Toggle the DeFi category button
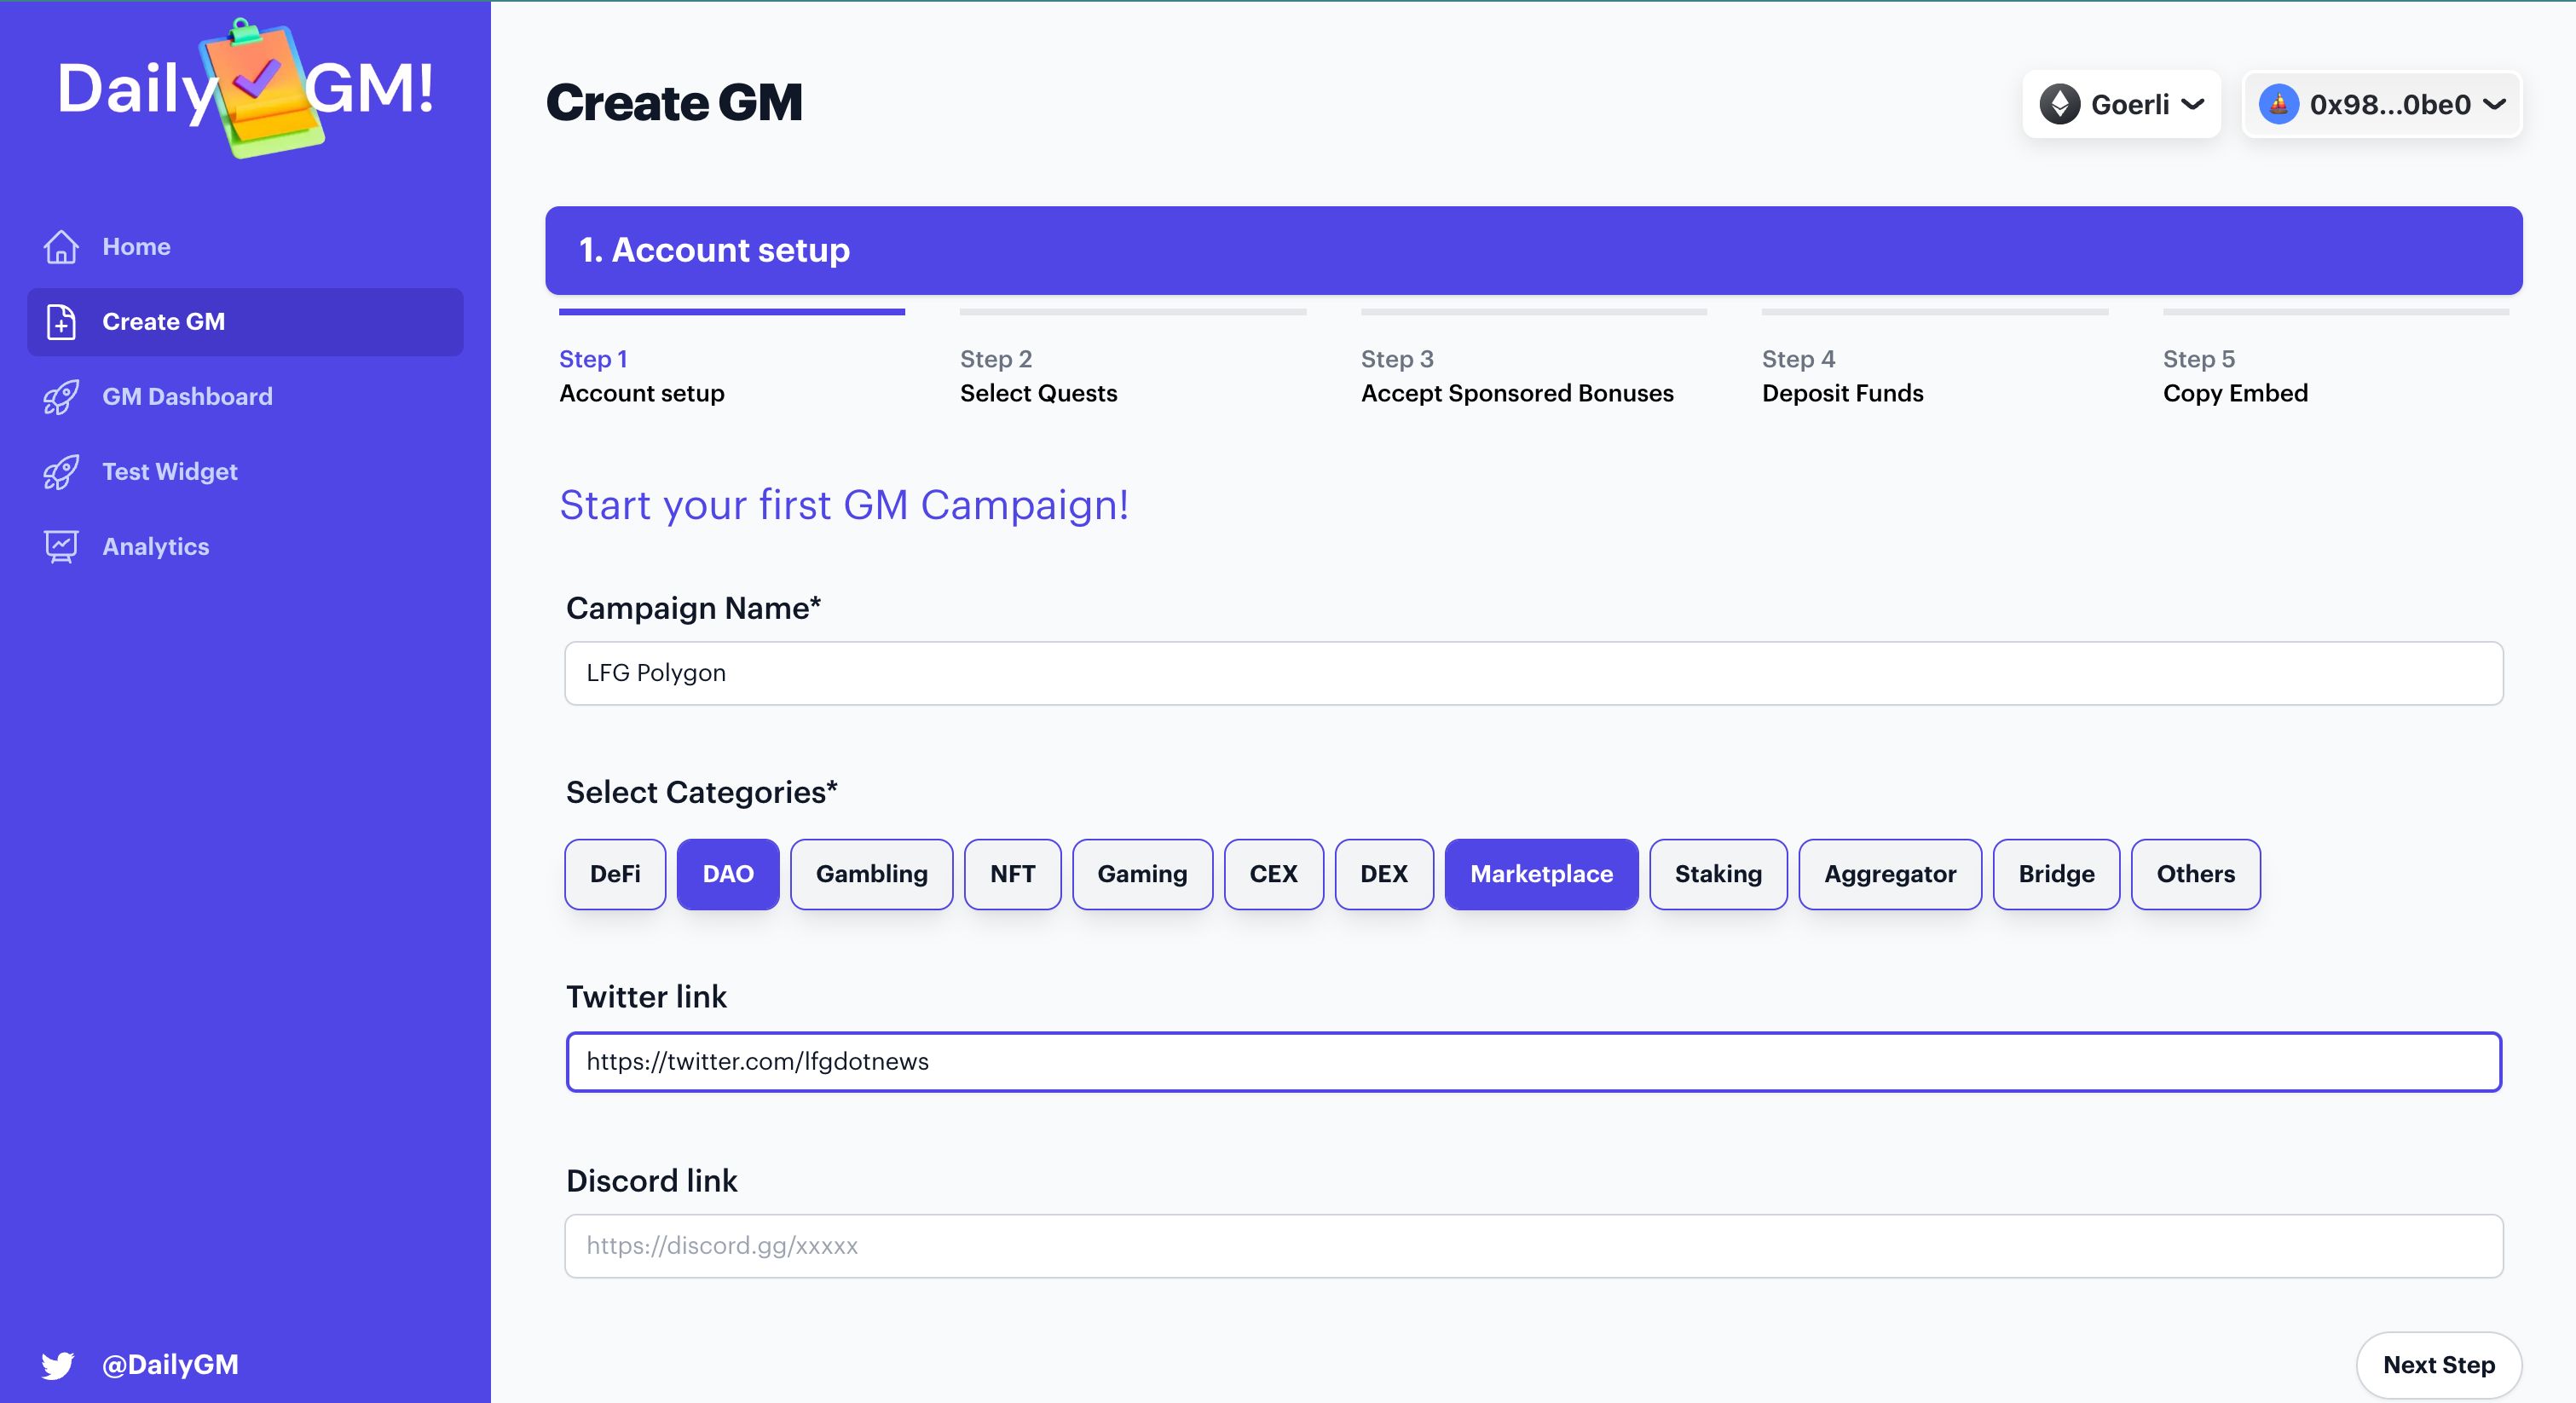The width and height of the screenshot is (2576, 1403). click(614, 871)
